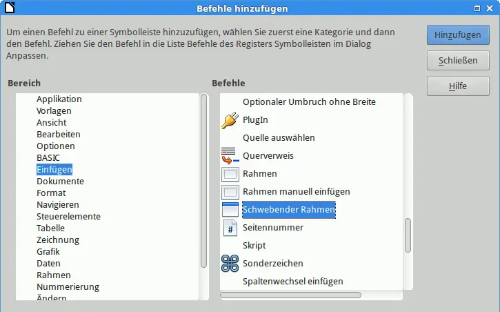
Task: Click the Sonderzeichen special character icon
Action: [230, 264]
